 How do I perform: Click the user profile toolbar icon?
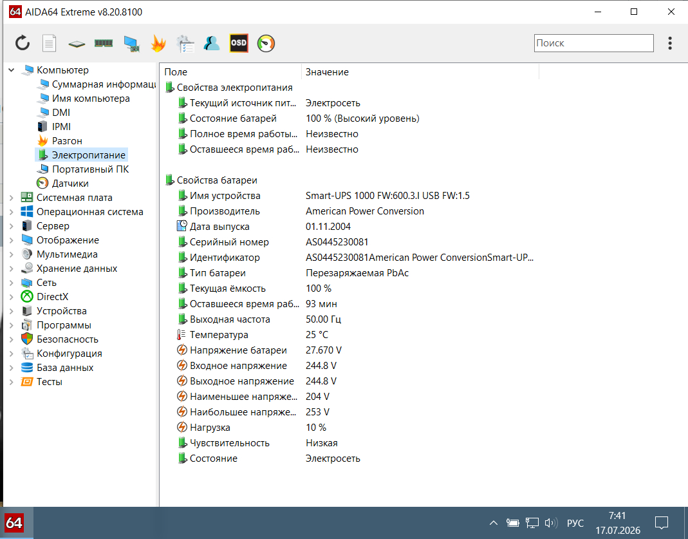tap(212, 43)
